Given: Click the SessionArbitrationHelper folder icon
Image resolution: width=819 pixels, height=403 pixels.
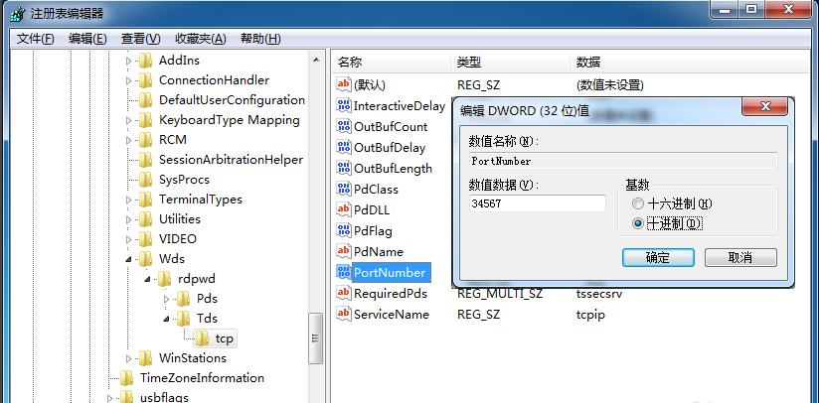Looking at the screenshot, I should click(x=146, y=160).
